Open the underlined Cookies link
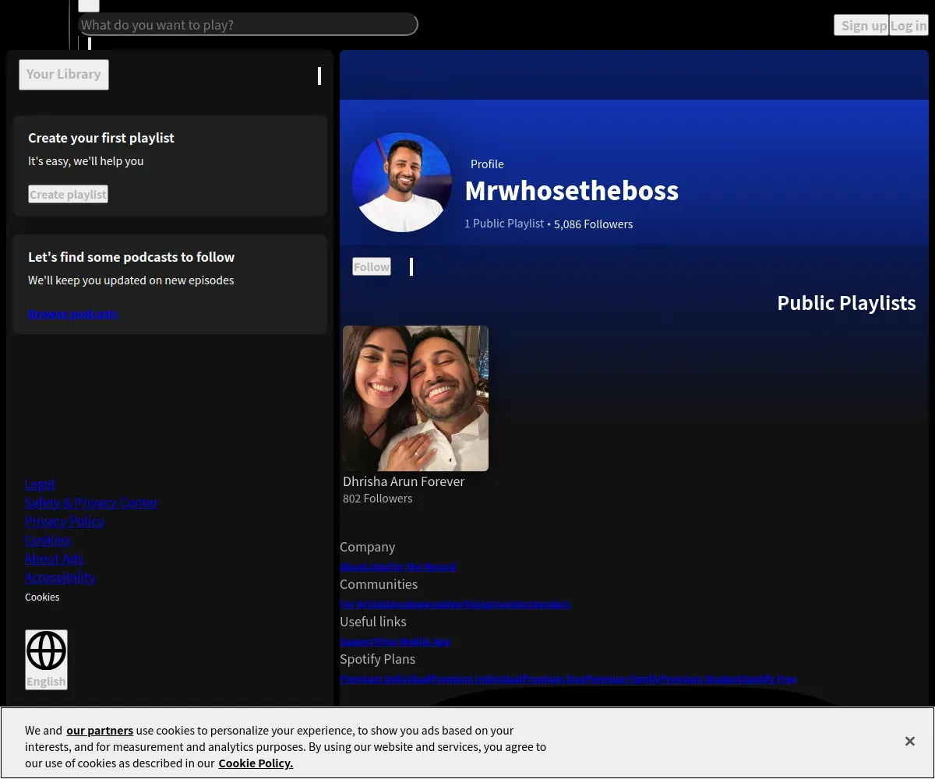This screenshot has height=779, width=935. [x=48, y=540]
